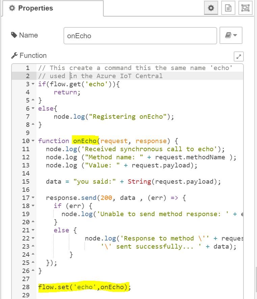Click the node properties gear icon
Screen dimensions: 257x299
pos(211,8)
